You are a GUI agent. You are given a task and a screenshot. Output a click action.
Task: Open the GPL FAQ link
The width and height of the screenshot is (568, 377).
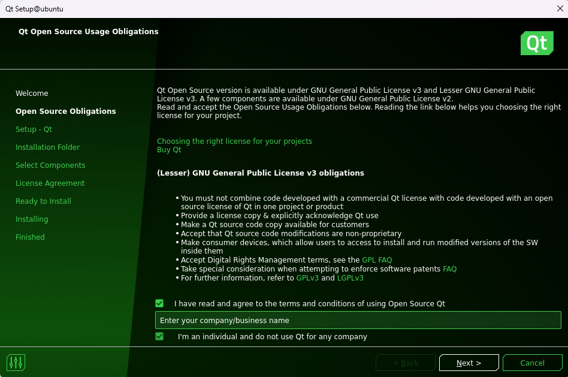[377, 260]
